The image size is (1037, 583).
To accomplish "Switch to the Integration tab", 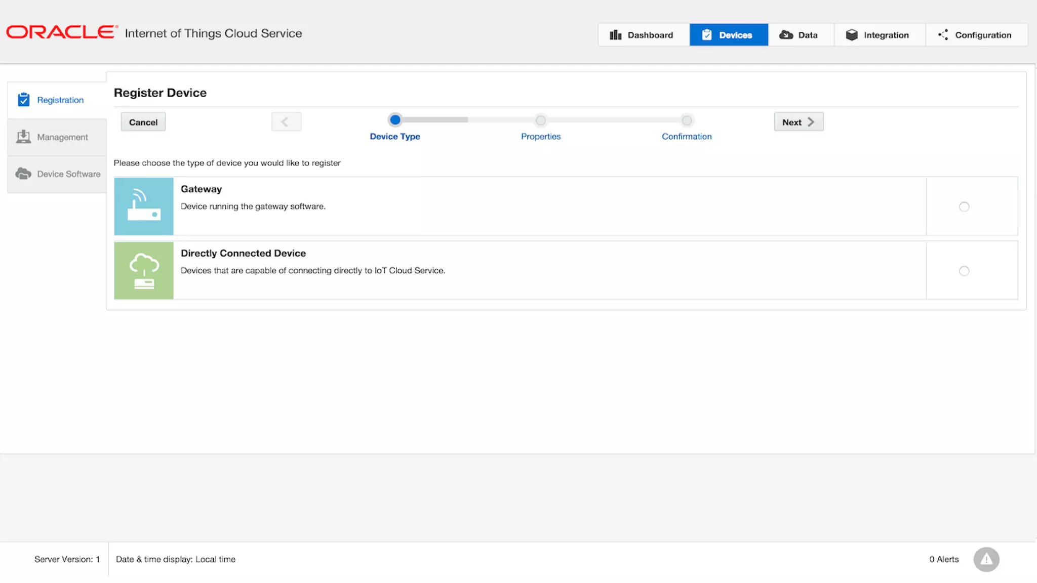I will (880, 35).
